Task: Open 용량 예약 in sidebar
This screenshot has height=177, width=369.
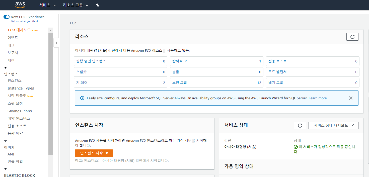Action: click(15, 133)
